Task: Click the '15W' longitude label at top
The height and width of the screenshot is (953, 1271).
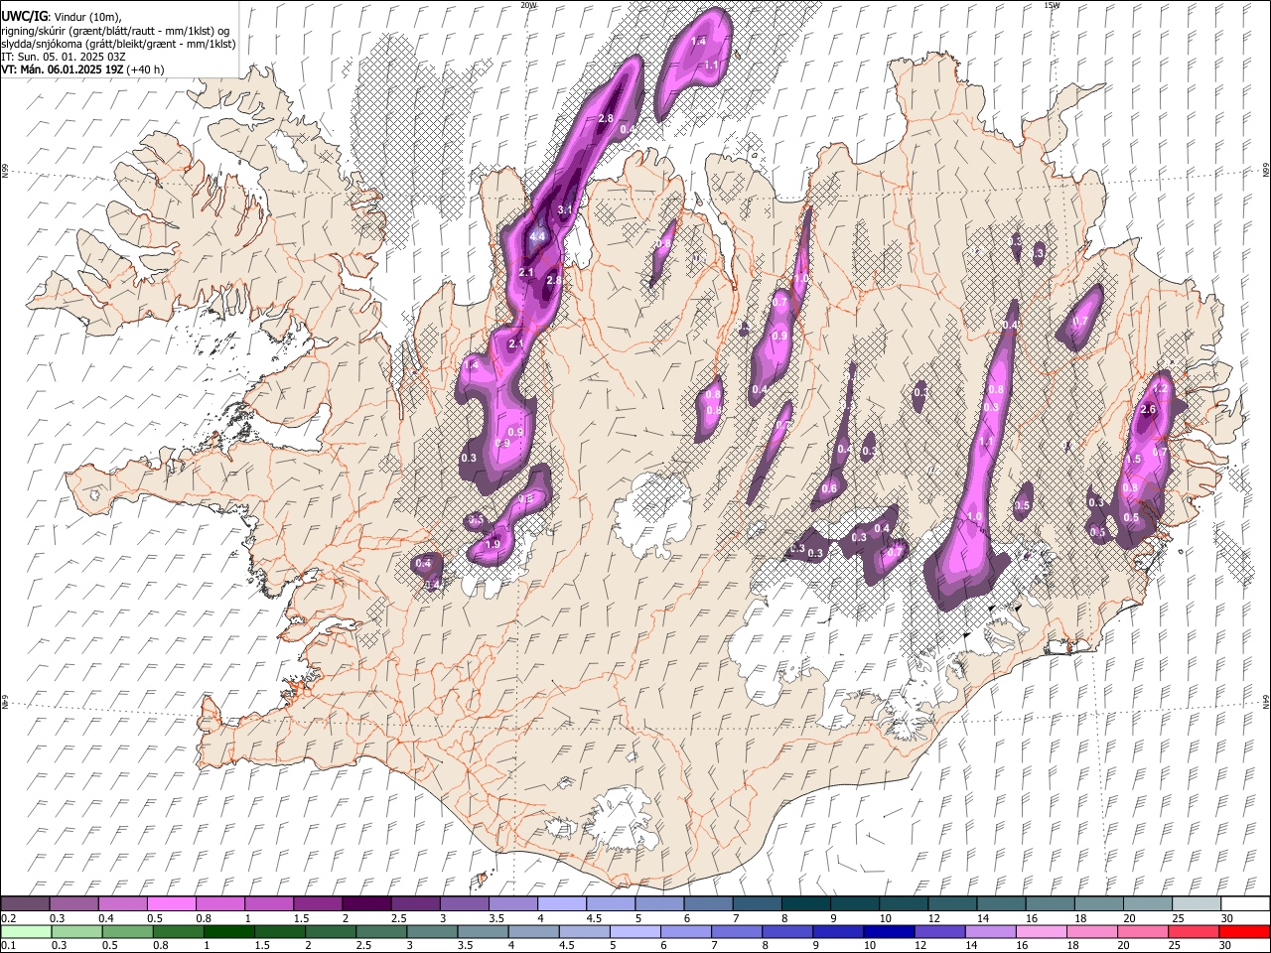Action: pos(1052,5)
